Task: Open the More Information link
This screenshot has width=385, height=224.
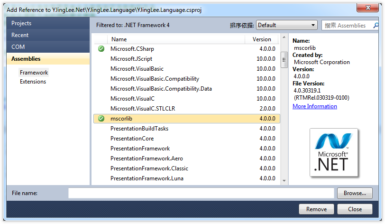Action: (x=314, y=106)
